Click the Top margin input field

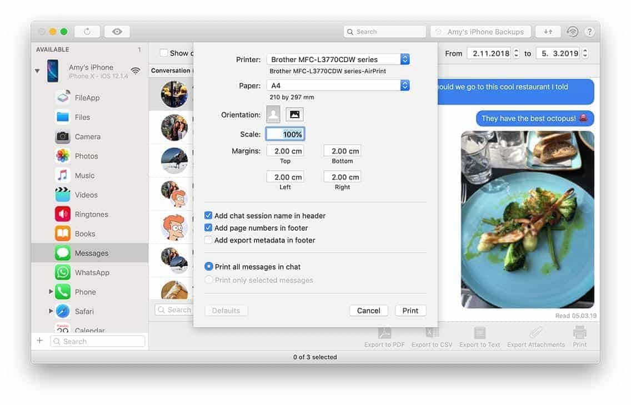pos(285,151)
